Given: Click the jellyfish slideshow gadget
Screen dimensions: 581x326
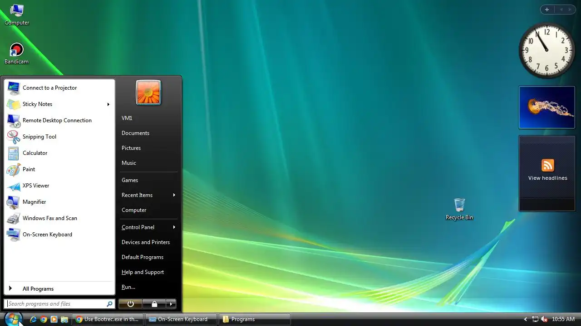Looking at the screenshot, I should pos(547,107).
